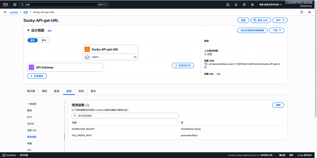317x158 pixels.
Task: Click the 金鑰 column header
Action: [74, 122]
